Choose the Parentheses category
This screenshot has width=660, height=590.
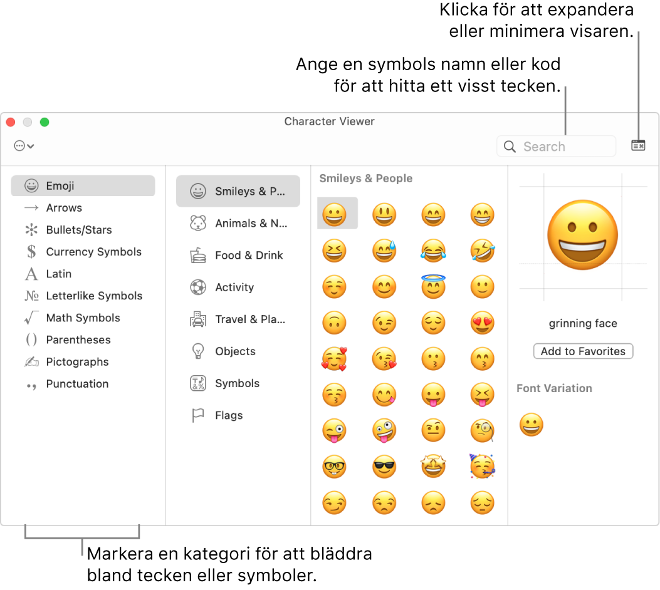(83, 339)
